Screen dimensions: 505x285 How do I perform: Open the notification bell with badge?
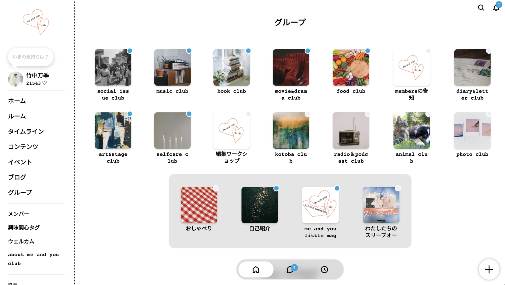[x=496, y=8]
